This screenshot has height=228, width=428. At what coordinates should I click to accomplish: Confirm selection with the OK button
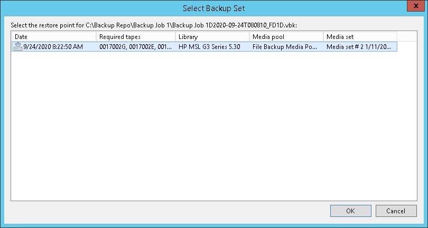coord(350,211)
